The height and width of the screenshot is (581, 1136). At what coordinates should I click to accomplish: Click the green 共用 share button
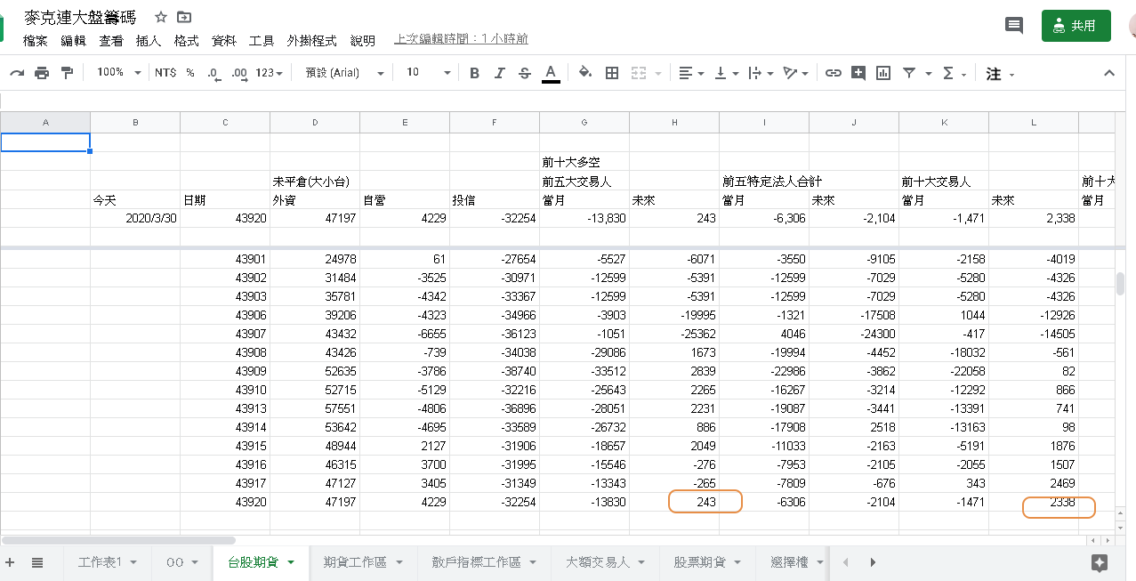(x=1076, y=26)
